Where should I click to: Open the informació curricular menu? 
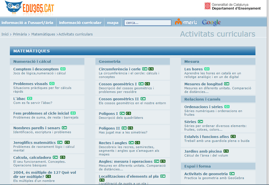pyautogui.click(x=80, y=23)
